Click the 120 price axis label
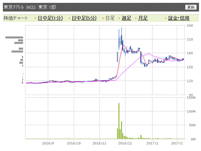This screenshot has height=151, width=201. tap(190, 81)
